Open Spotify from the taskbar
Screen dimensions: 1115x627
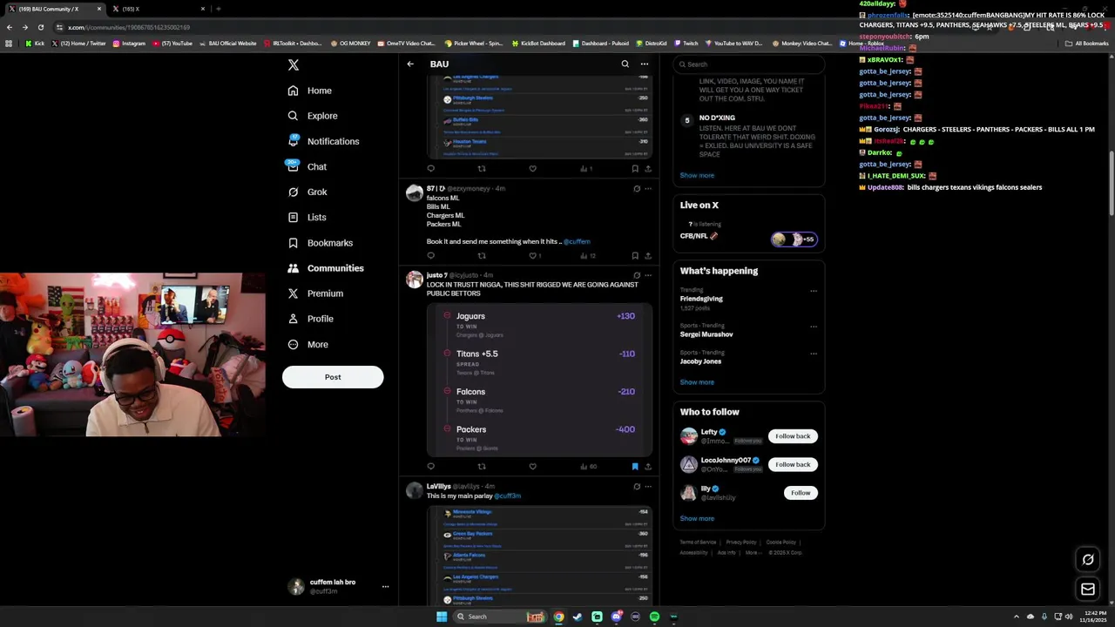click(654, 617)
